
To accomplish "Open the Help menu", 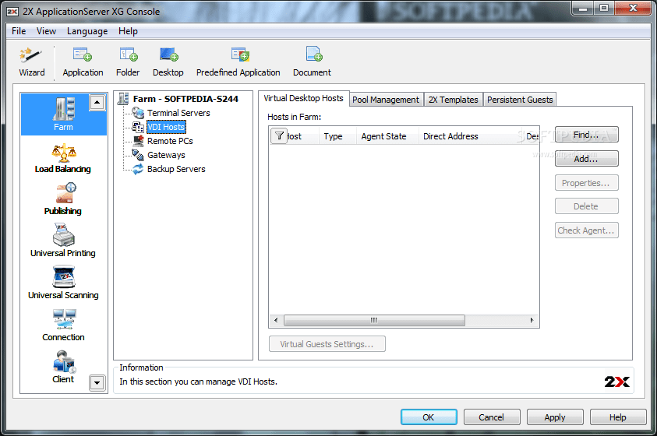I will pyautogui.click(x=128, y=31).
